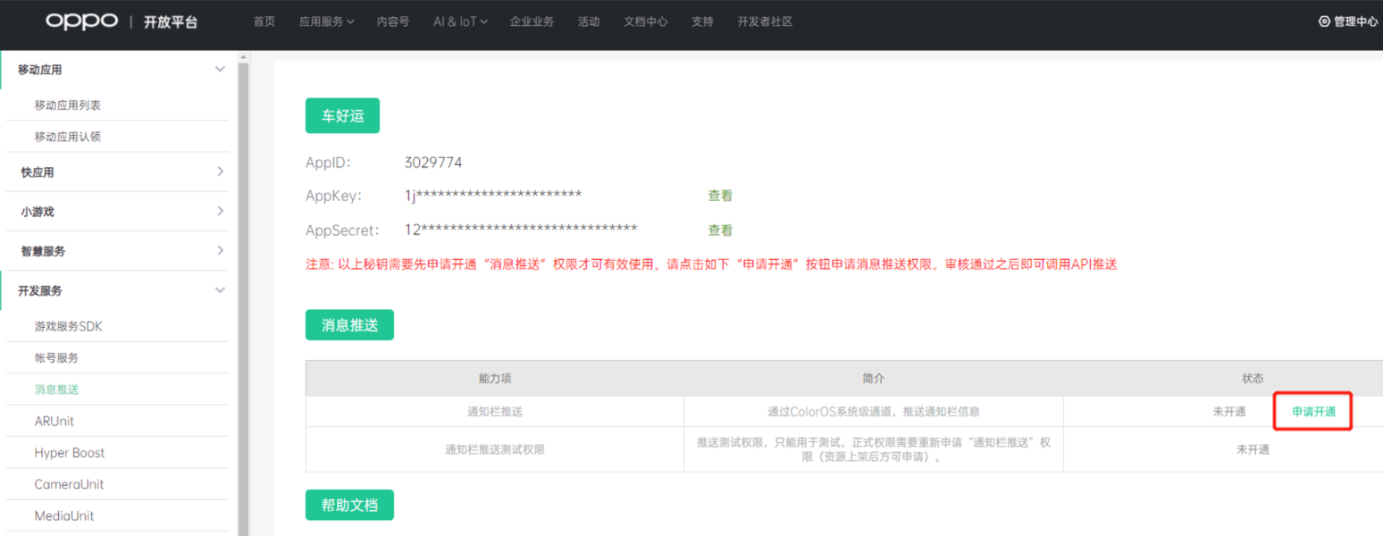The height and width of the screenshot is (536, 1383).
Task: Open 文档中心 in top navigation
Action: coord(645,21)
